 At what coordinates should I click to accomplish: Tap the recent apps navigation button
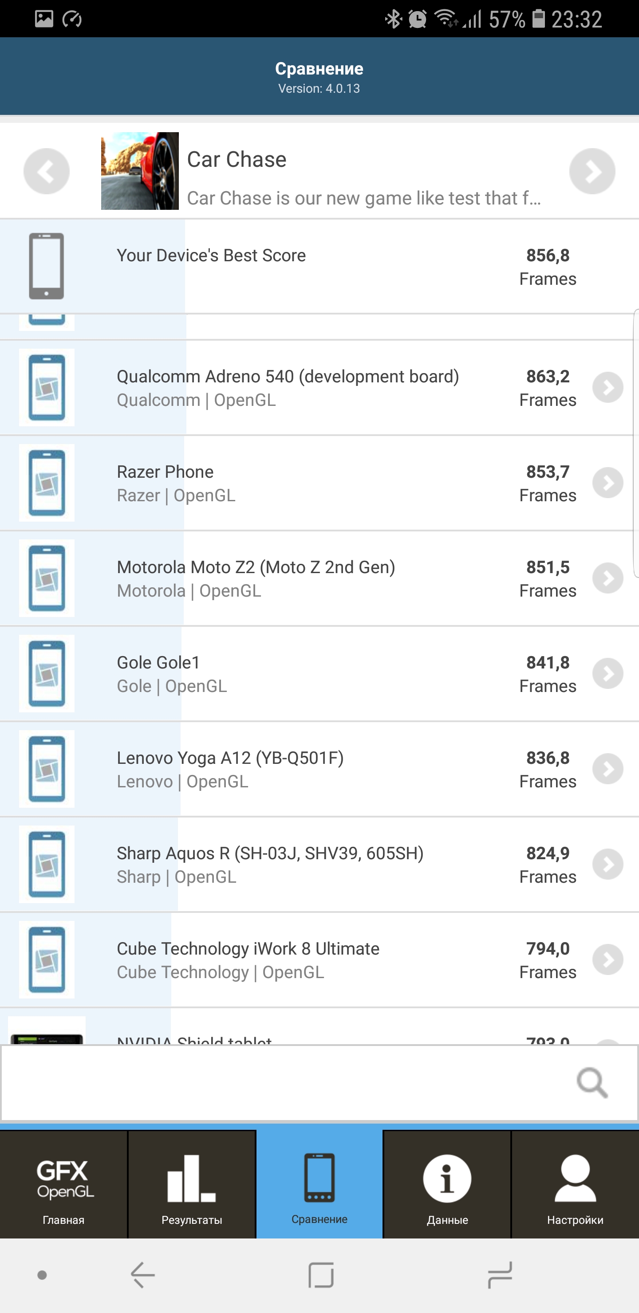click(500, 1275)
